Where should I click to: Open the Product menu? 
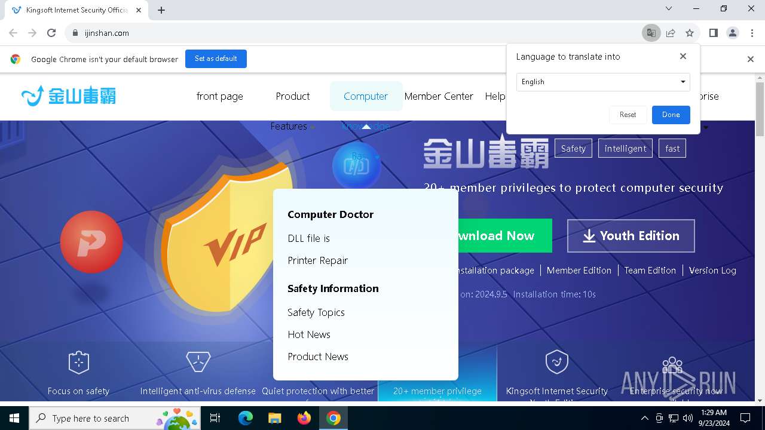click(293, 96)
